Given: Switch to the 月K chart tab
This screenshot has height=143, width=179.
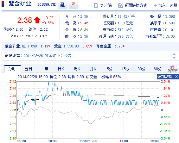Looking at the screenshot, I should (x=93, y=69).
